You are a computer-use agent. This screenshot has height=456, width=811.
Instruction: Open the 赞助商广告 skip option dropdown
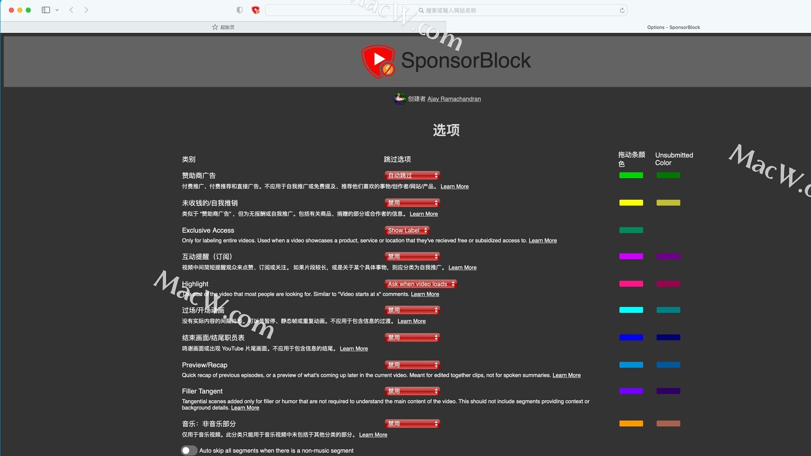(412, 175)
